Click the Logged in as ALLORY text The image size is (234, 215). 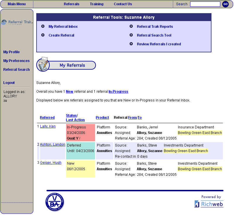[14, 94]
